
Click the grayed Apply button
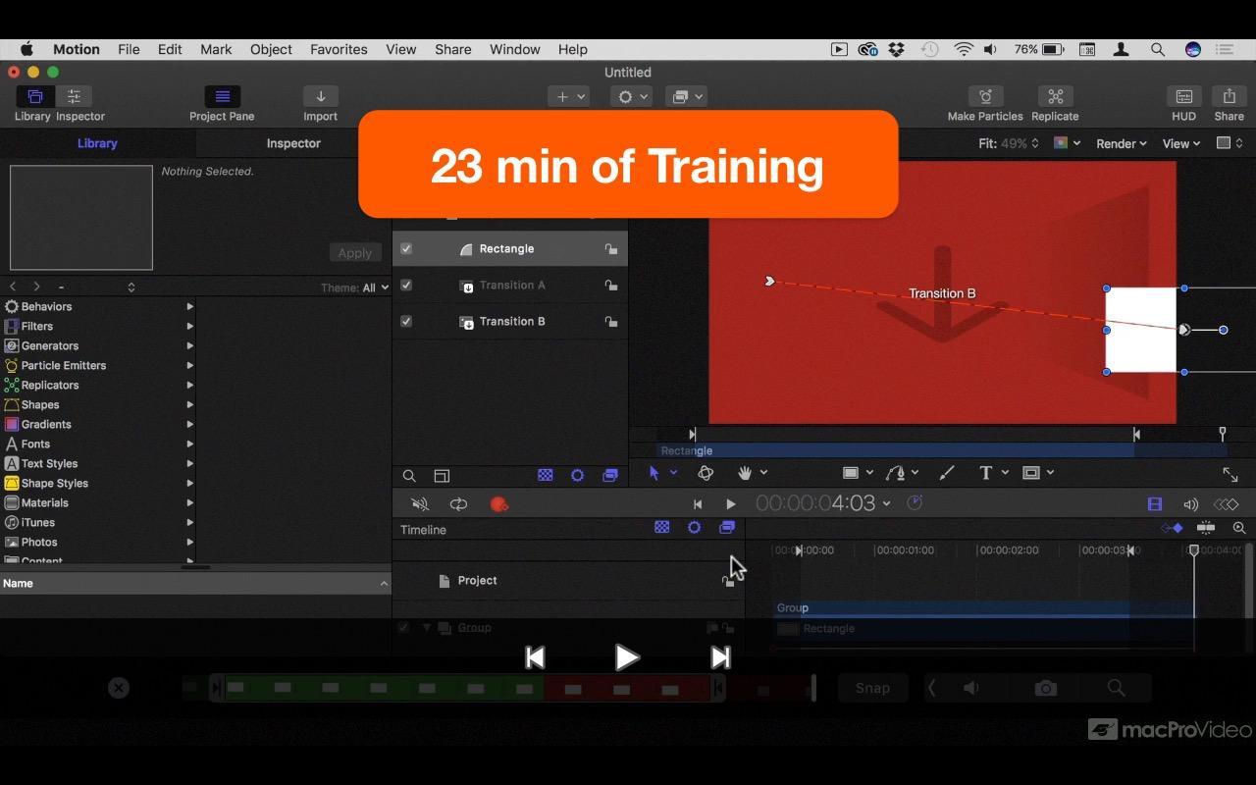coord(354,252)
